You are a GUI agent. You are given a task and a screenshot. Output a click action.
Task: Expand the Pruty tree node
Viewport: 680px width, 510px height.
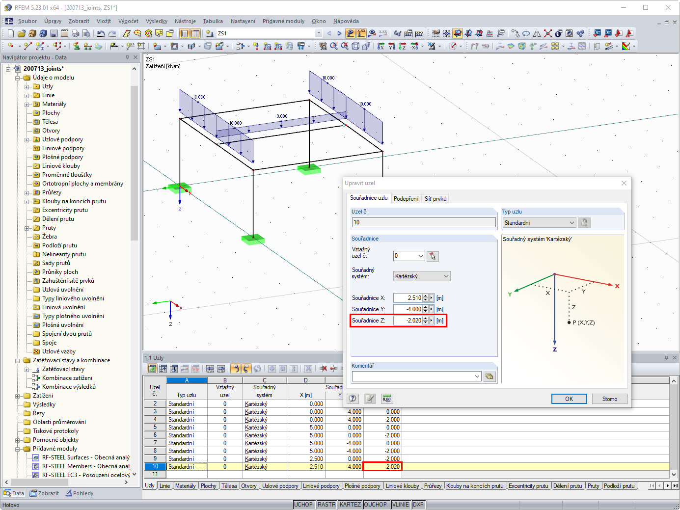tap(27, 228)
